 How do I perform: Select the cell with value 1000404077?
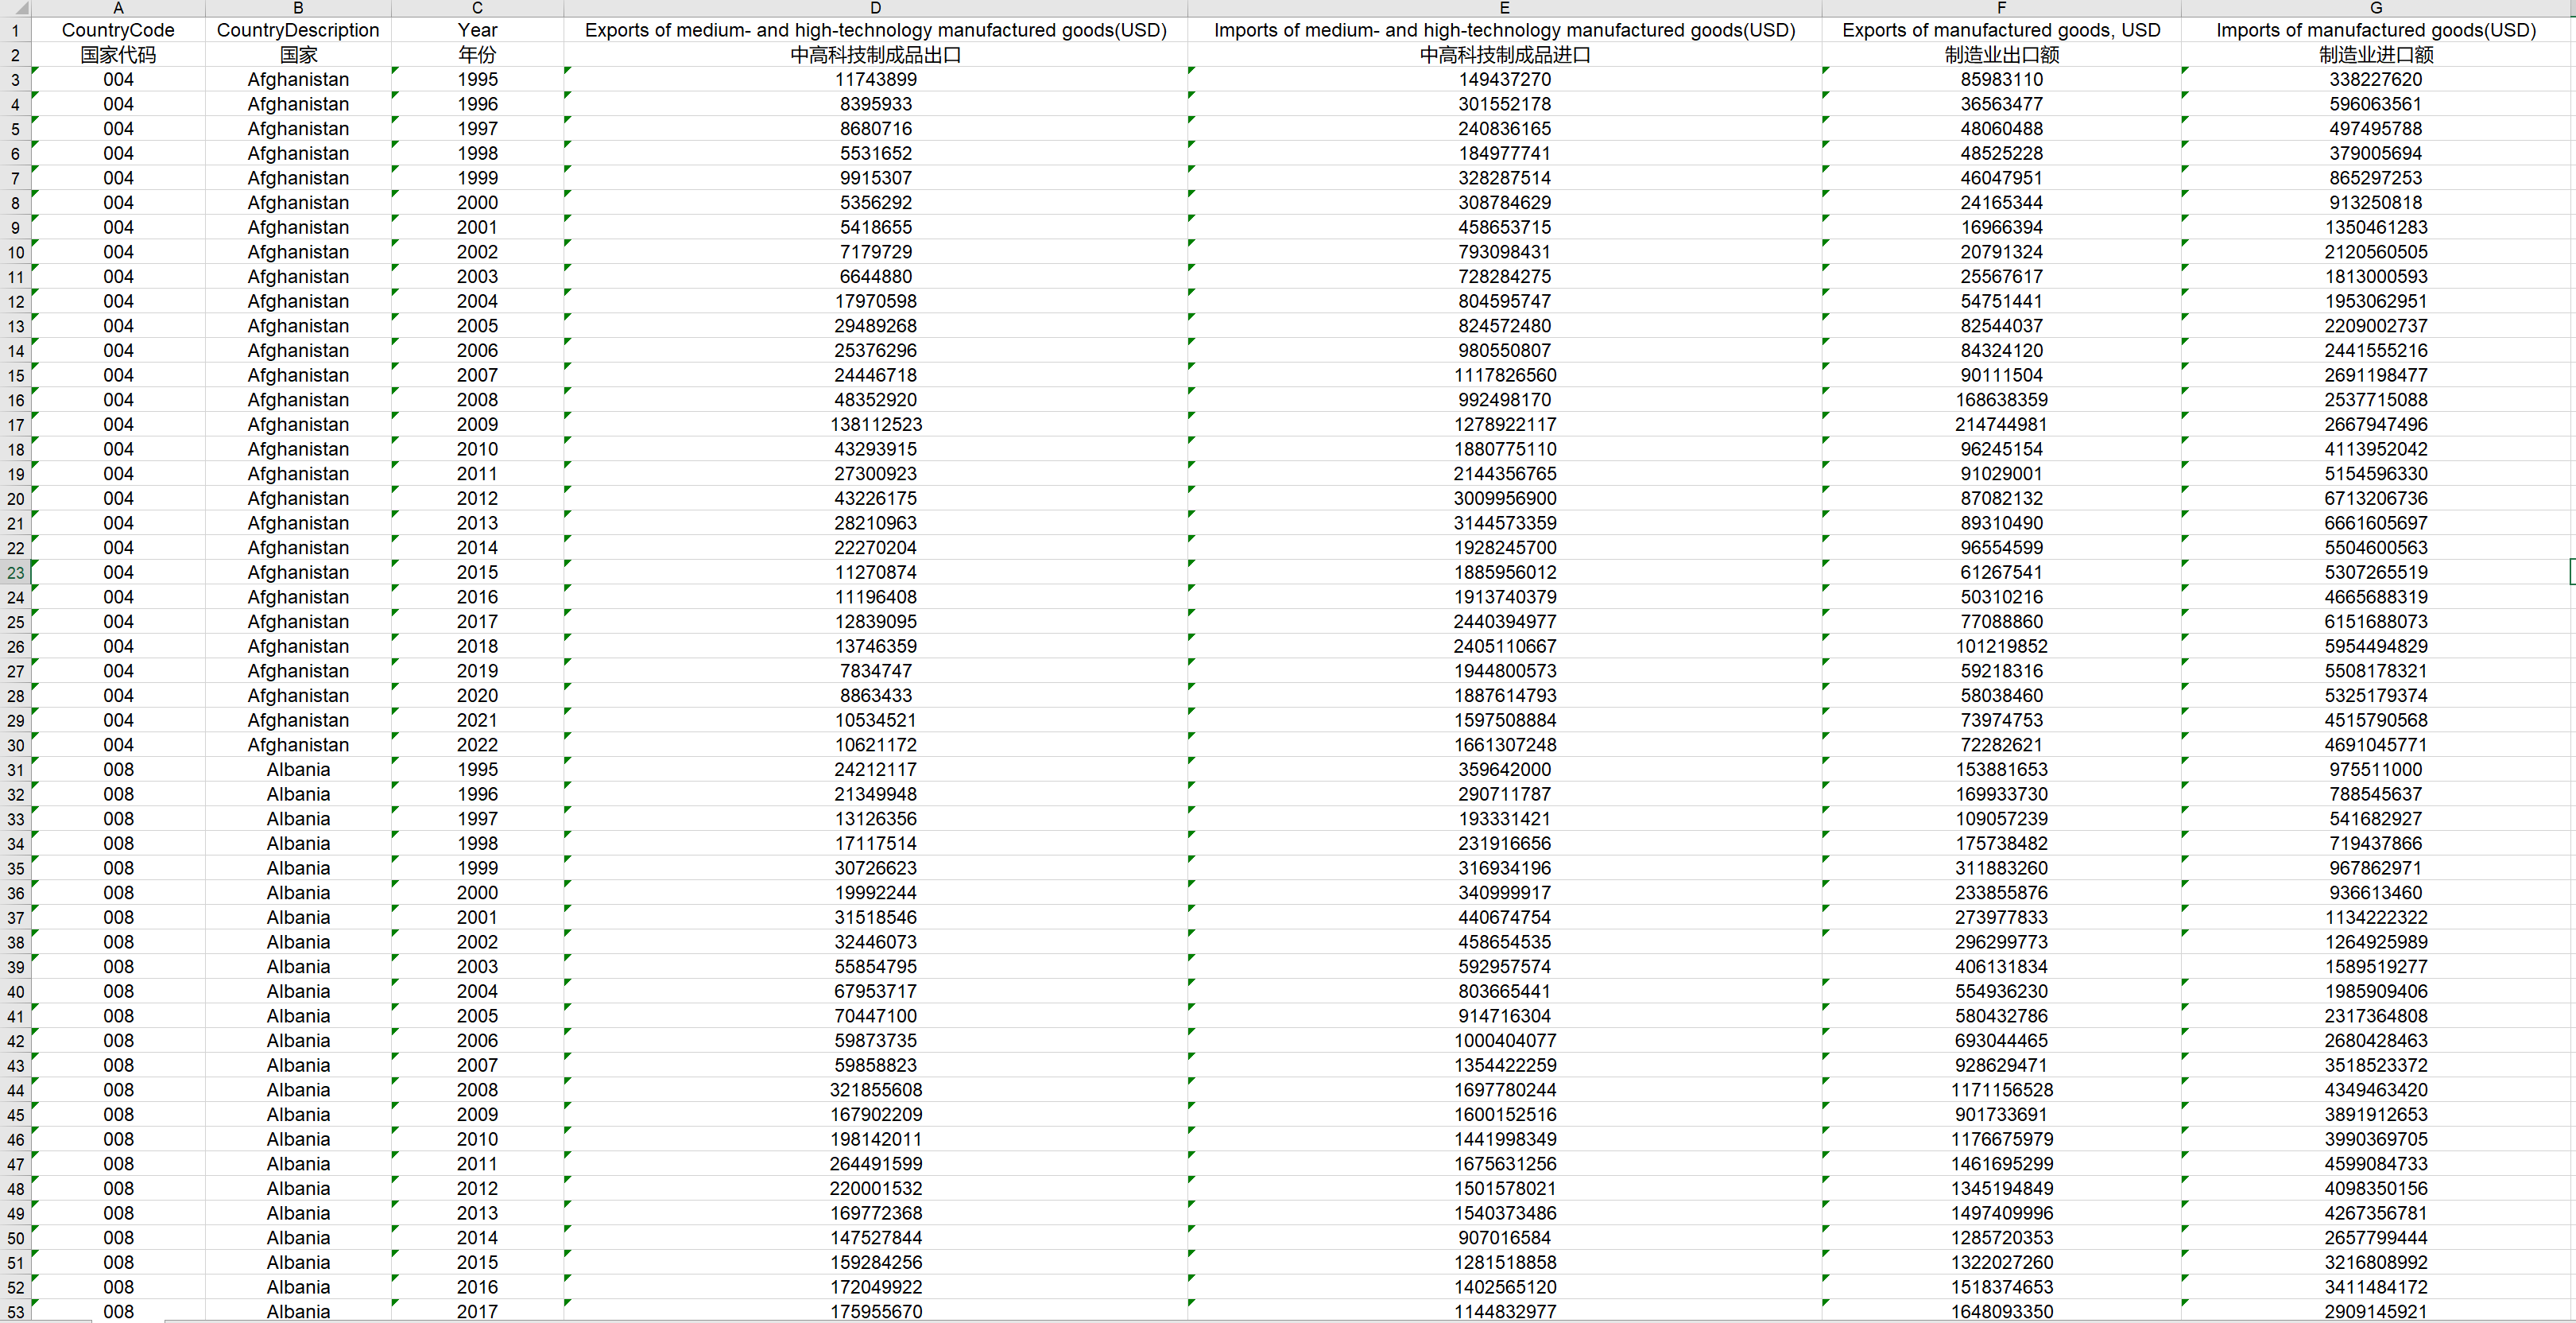point(1504,1040)
